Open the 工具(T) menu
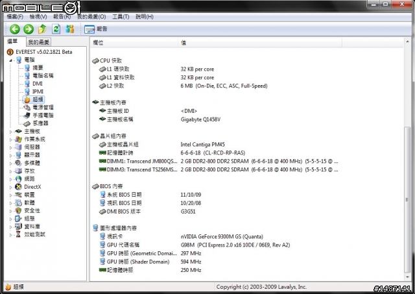The height and width of the screenshot is (294, 415). coord(121,17)
